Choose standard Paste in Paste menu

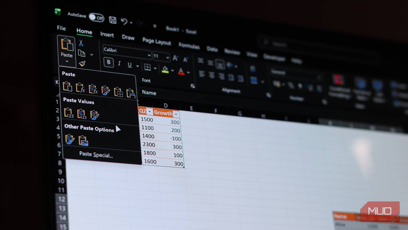pyautogui.click(x=68, y=86)
